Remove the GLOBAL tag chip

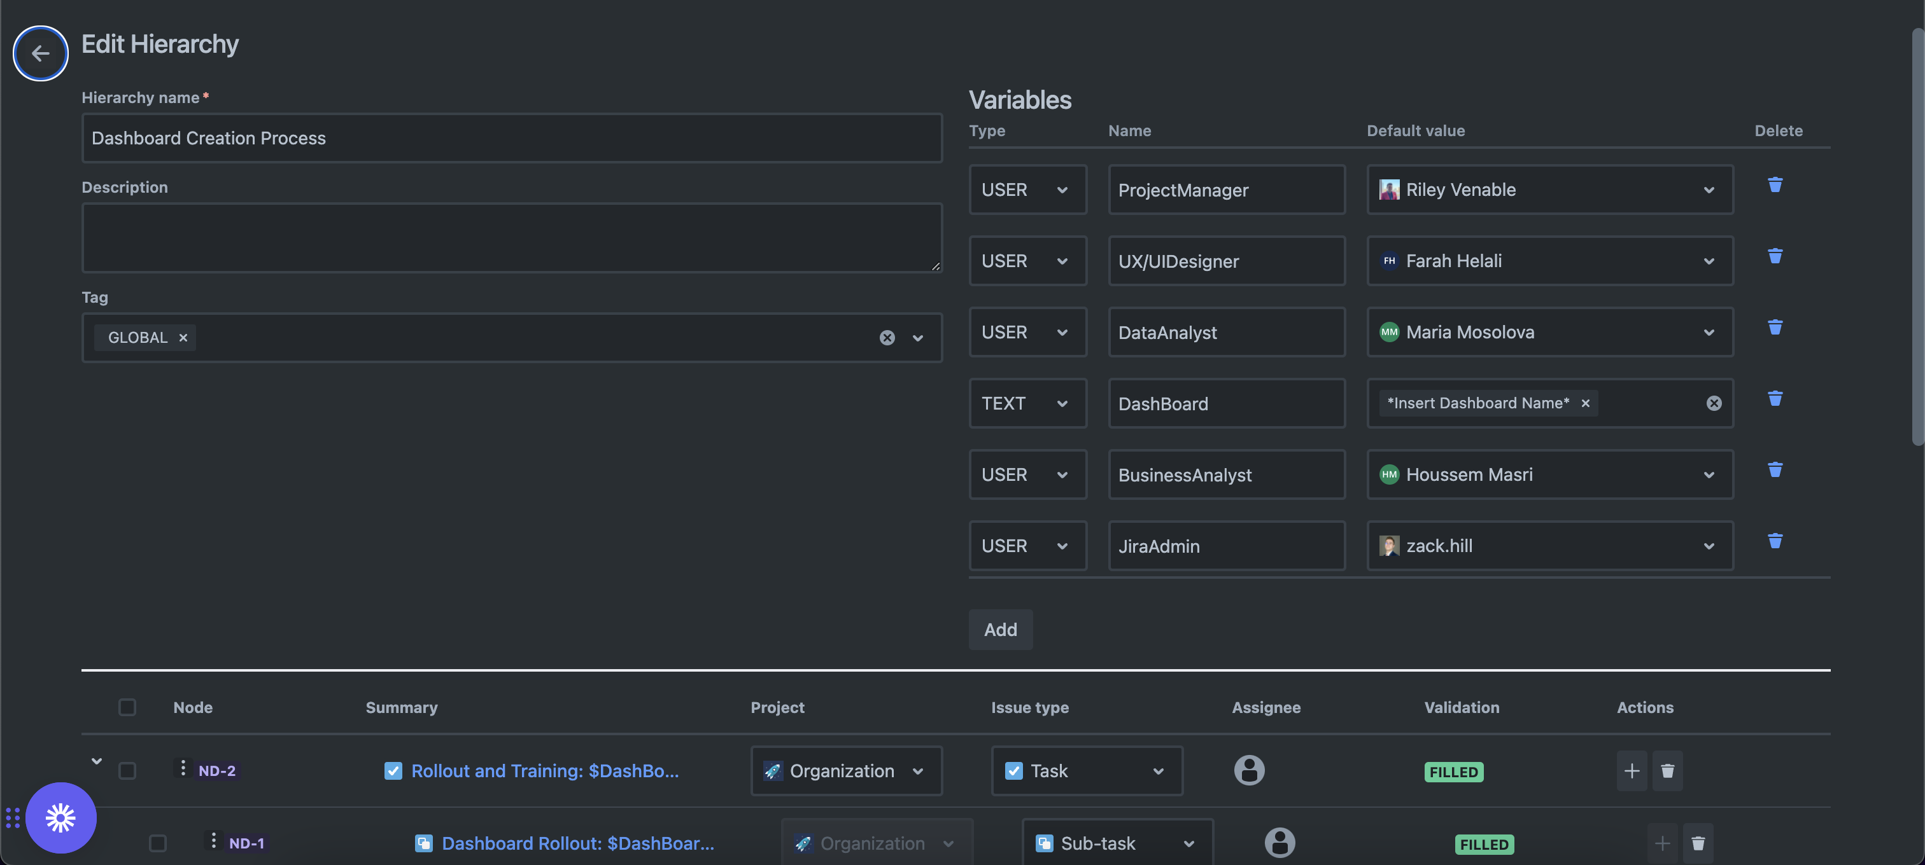183,337
